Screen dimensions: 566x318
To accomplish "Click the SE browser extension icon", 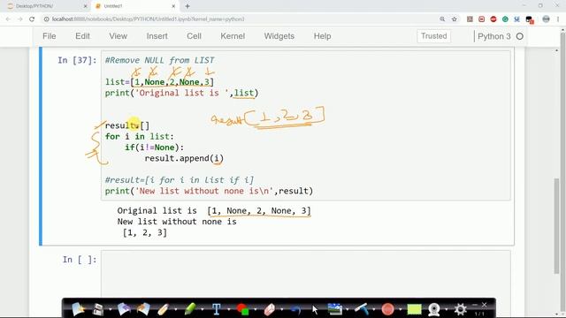I will [516, 19].
